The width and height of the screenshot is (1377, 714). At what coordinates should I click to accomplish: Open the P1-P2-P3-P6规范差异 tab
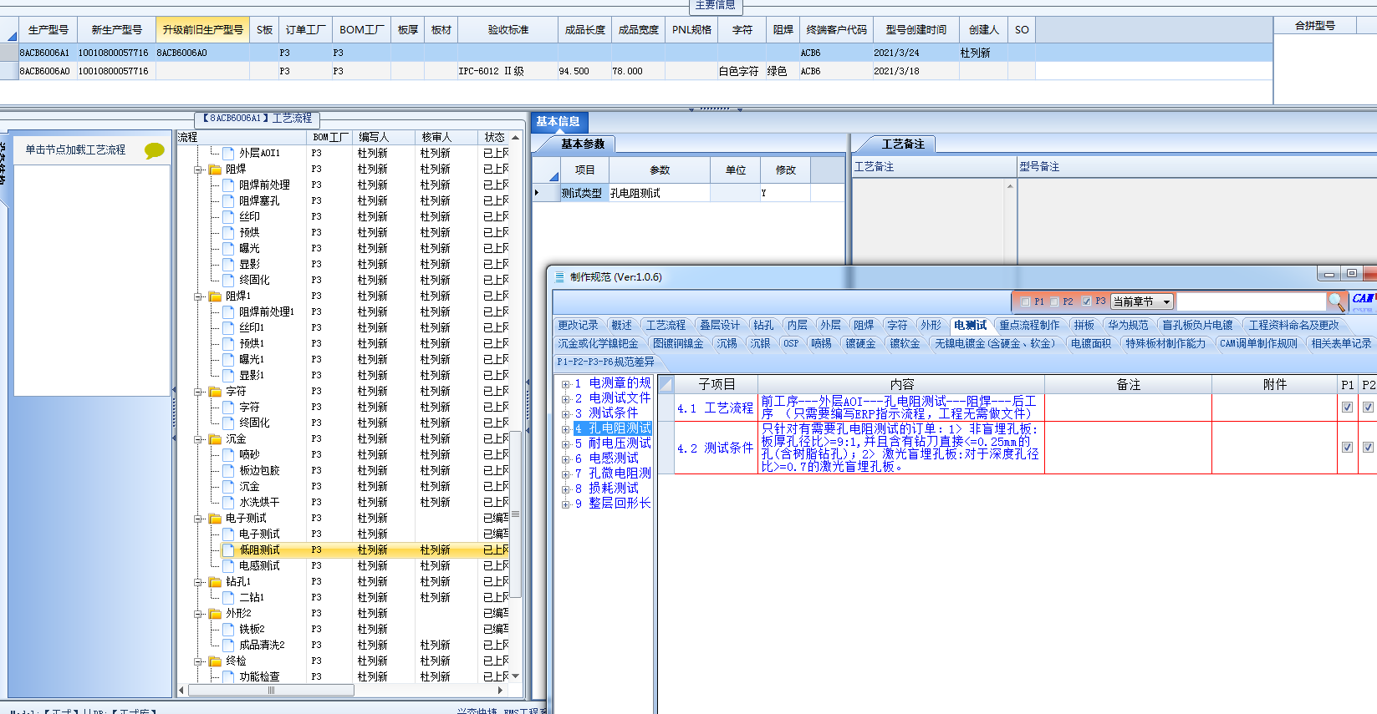pyautogui.click(x=606, y=362)
